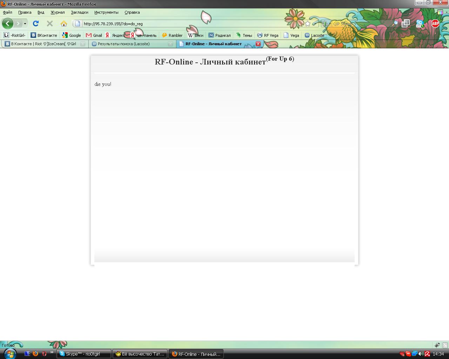Switch to the Результаты поиска (Lacoste) tab
Screen dimensions: 449x359
click(x=132, y=44)
